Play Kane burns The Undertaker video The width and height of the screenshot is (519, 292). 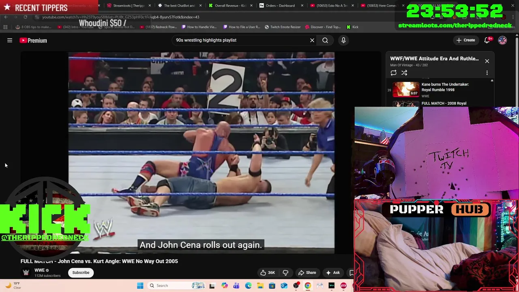pyautogui.click(x=440, y=90)
